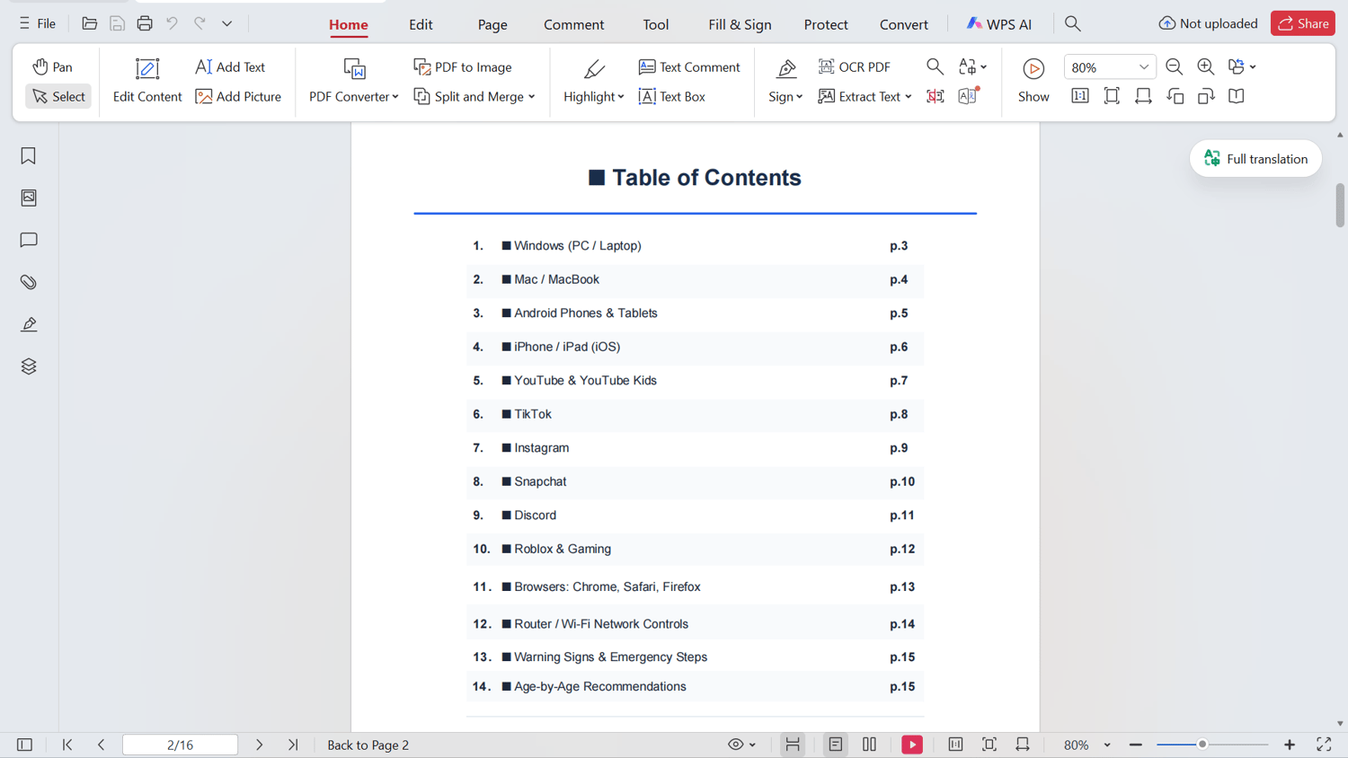The width and height of the screenshot is (1348, 758).
Task: Open the 80% zoom combo box
Action: pos(1109,67)
